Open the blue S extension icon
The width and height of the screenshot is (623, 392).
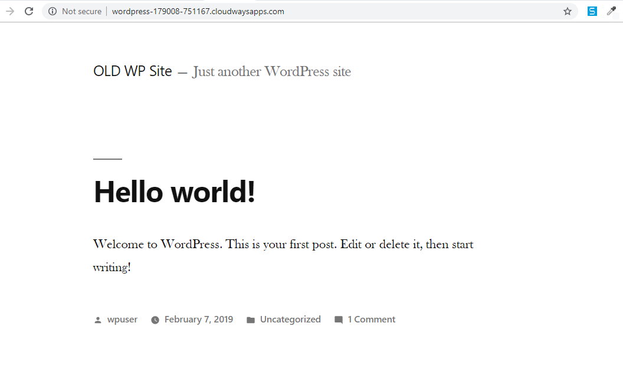point(592,11)
